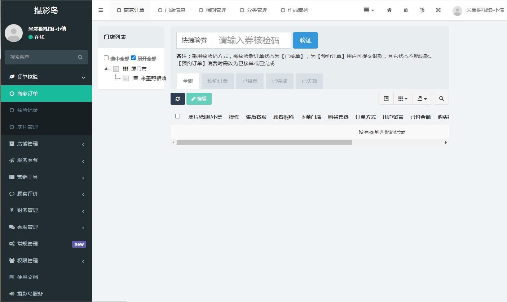507x302 pixels.
Task: Open the export dropdown above table
Action: click(422, 99)
